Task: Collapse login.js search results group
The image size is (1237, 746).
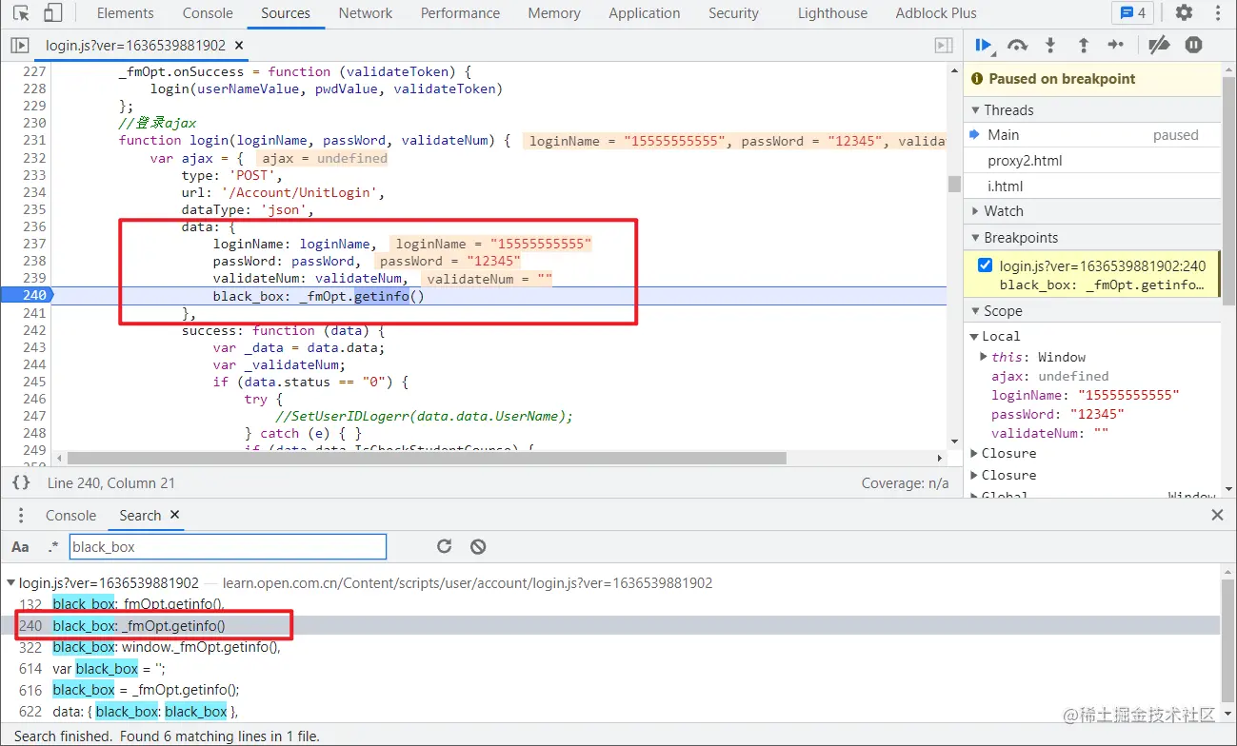Action: (x=11, y=583)
